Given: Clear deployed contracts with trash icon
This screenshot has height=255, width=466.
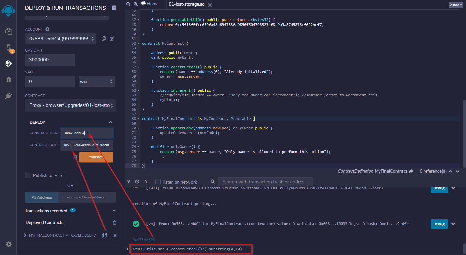Looking at the screenshot, I should pos(115,222).
